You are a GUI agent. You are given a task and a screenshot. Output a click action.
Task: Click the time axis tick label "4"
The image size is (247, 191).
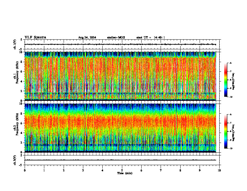coord(103,170)
